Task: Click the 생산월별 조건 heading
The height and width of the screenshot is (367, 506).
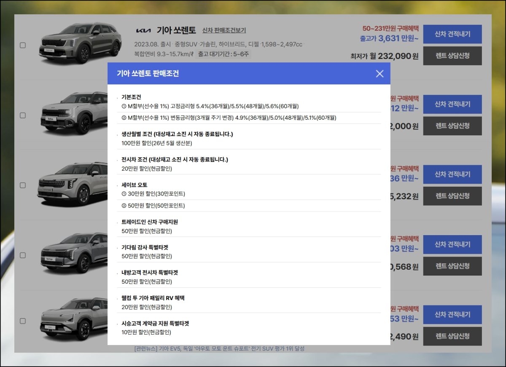Action: tap(177, 134)
